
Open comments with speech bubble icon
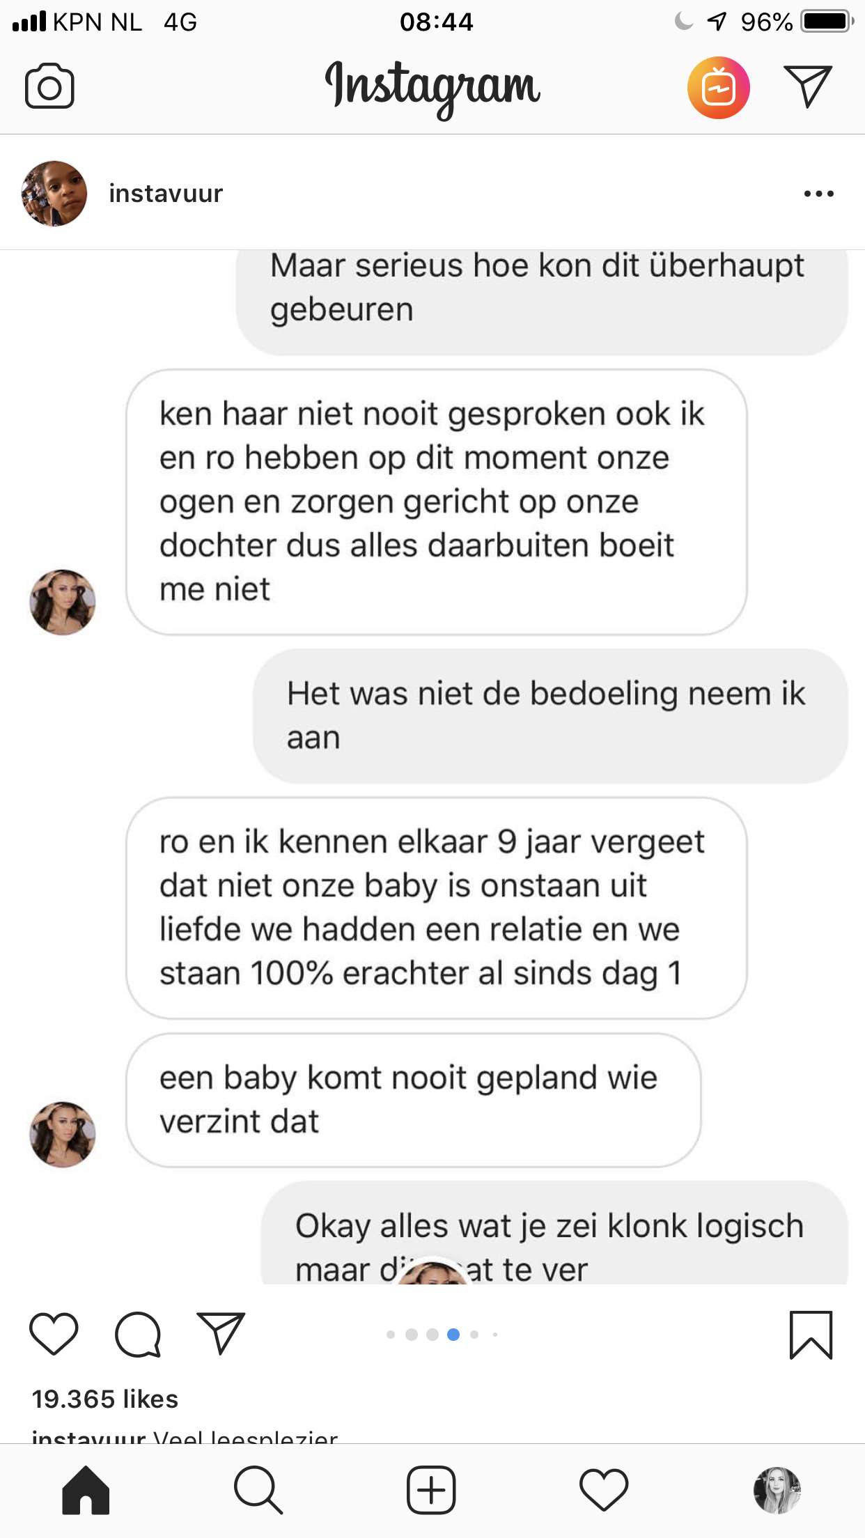pyautogui.click(x=138, y=1334)
